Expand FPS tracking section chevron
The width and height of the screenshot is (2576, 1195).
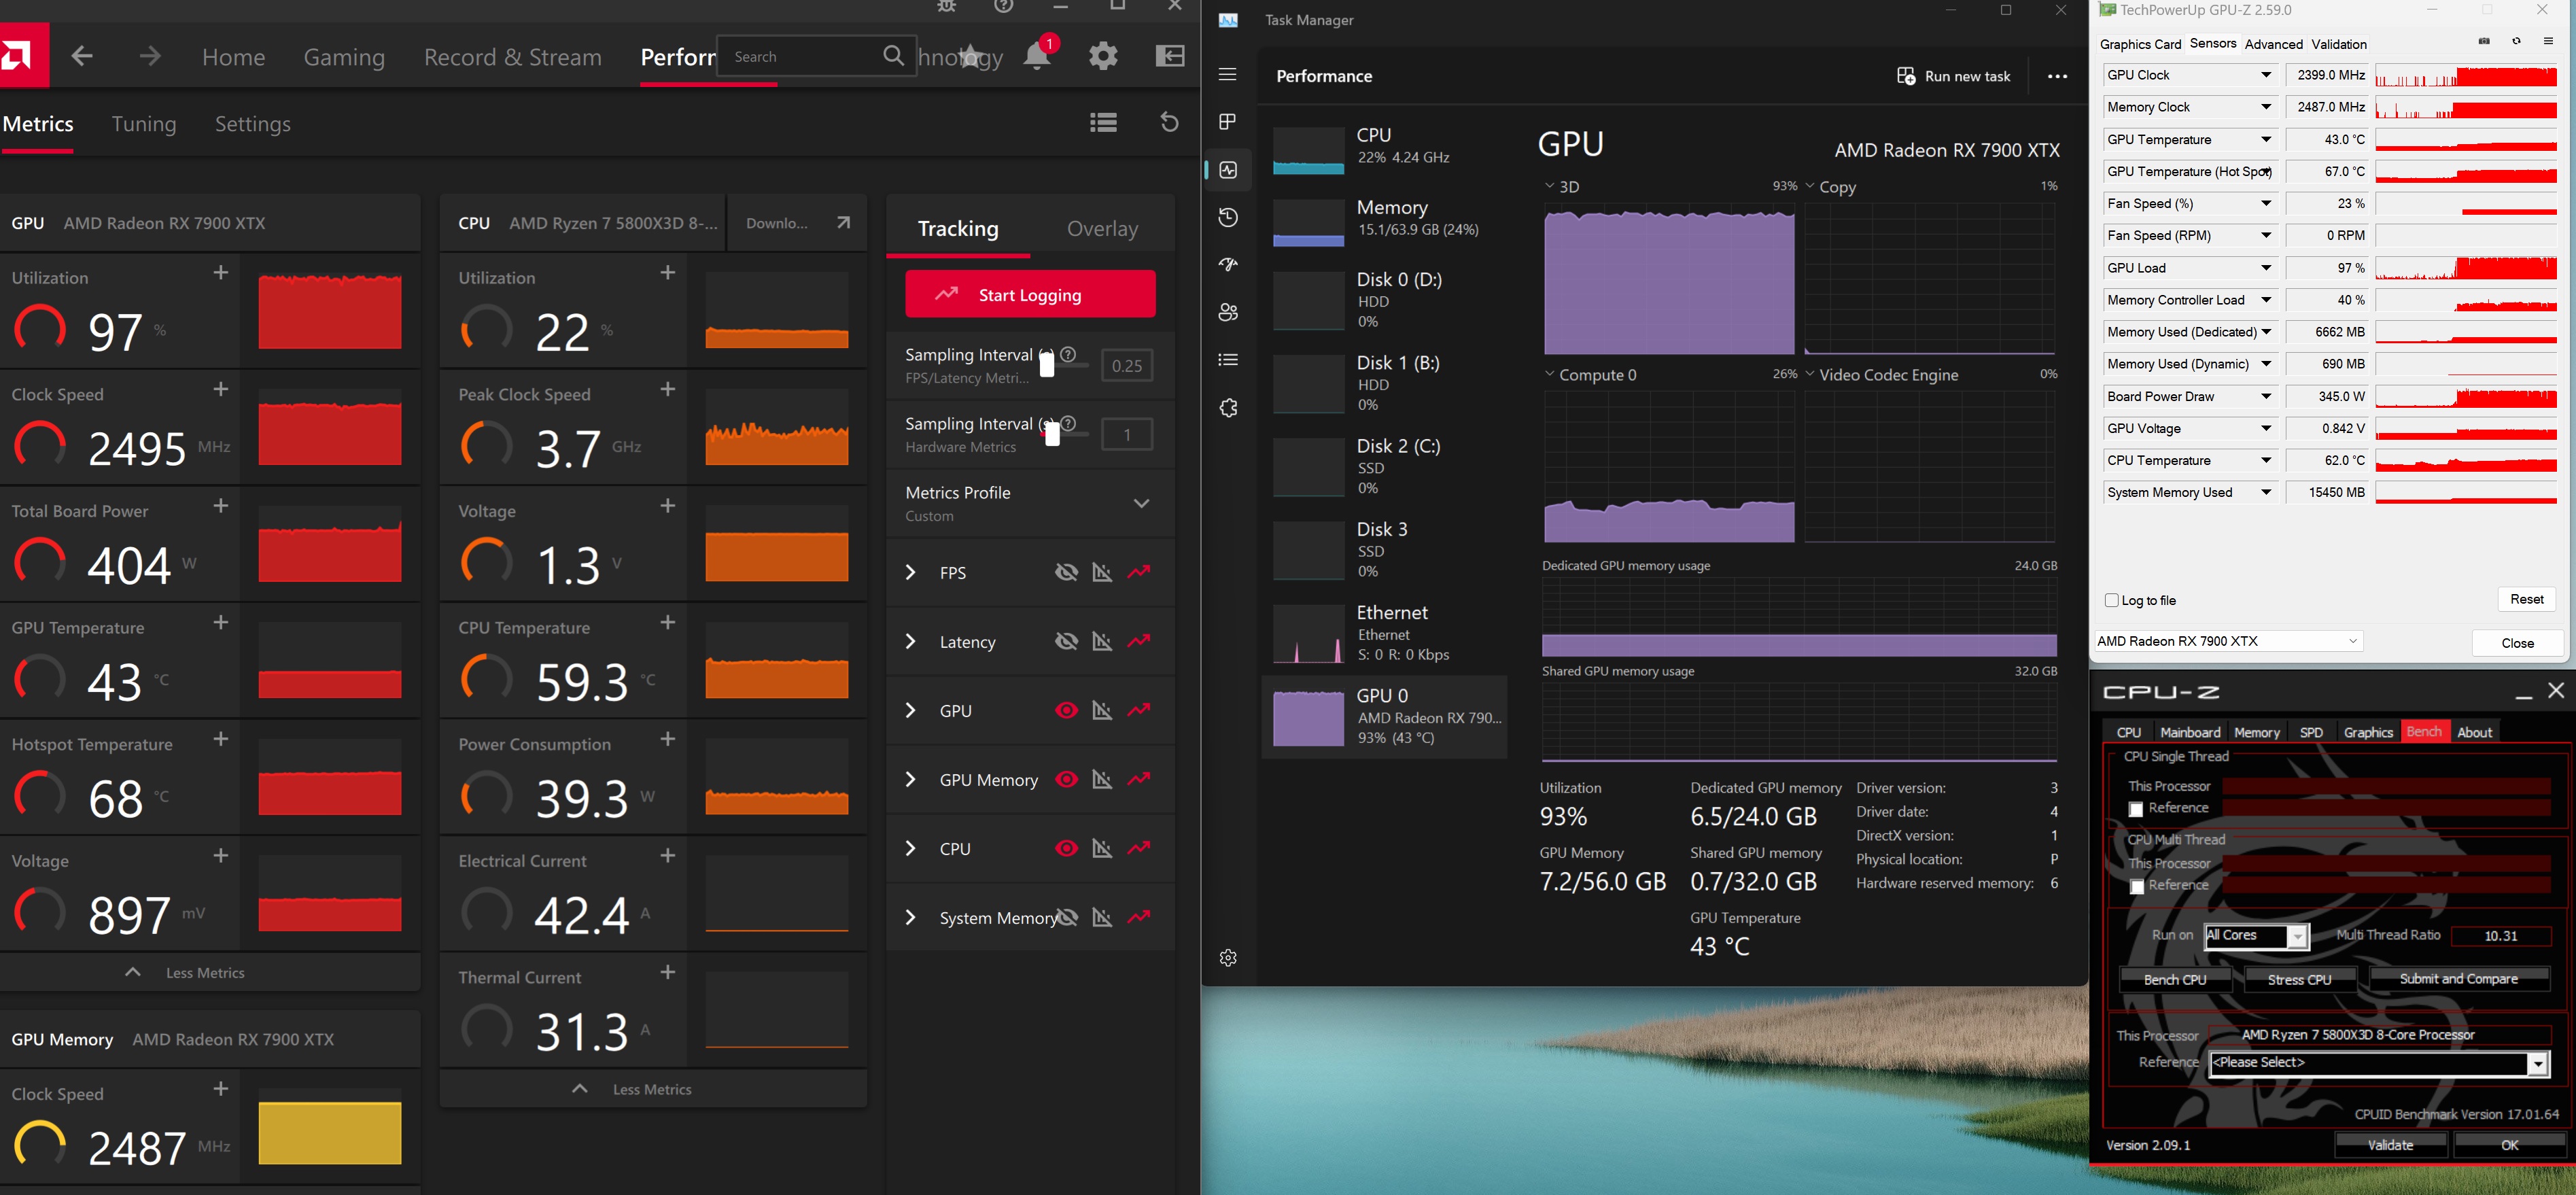[x=910, y=572]
